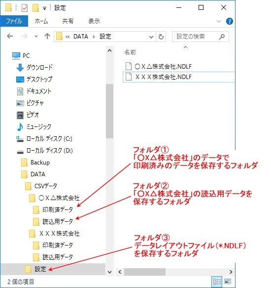The height and width of the screenshot is (288, 271).
Task: Open the address bar history dropdown
Action: click(x=151, y=37)
